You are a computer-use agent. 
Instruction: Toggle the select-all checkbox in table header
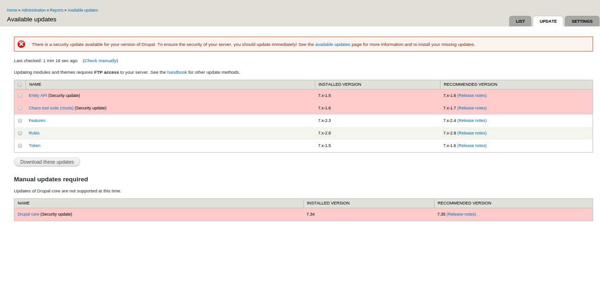coord(19,84)
